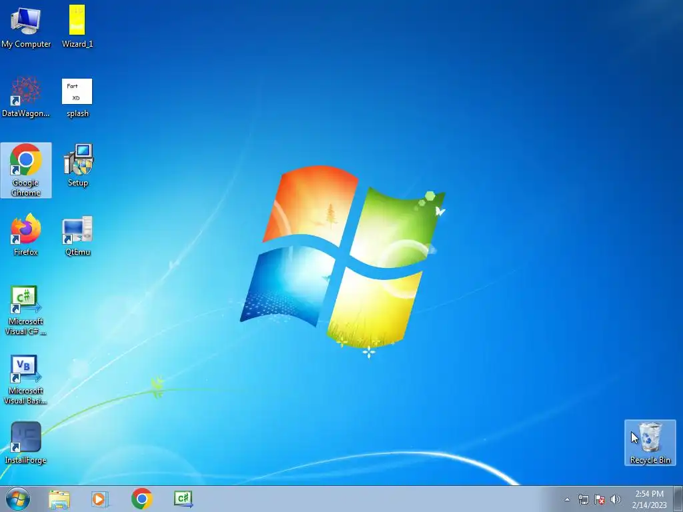Launch Windows Media Player from taskbar
683x512 pixels.
100,499
